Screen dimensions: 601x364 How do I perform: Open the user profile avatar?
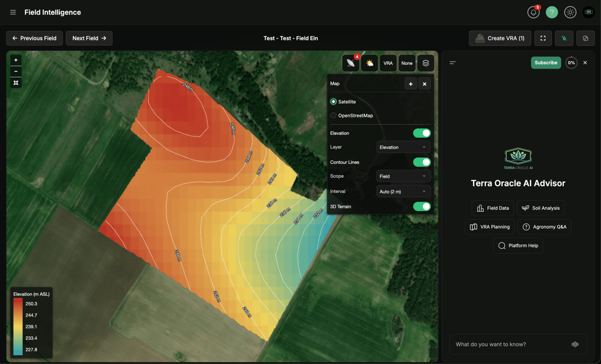pyautogui.click(x=588, y=12)
